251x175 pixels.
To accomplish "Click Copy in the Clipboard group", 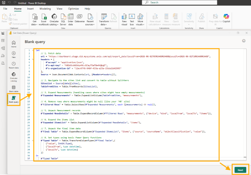I will tap(13, 19).
